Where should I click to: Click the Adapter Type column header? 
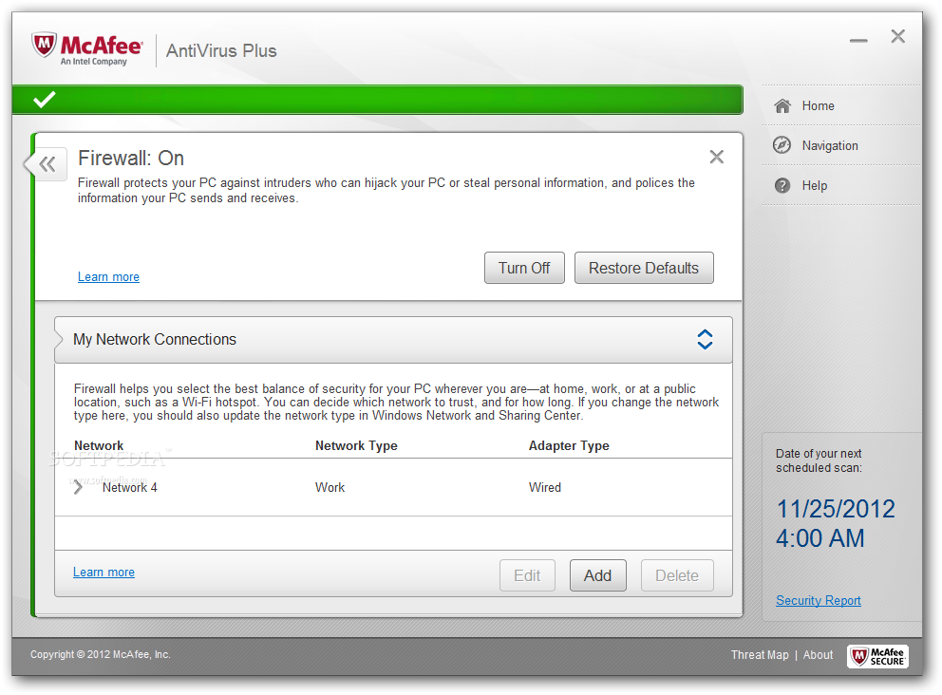[x=568, y=445]
